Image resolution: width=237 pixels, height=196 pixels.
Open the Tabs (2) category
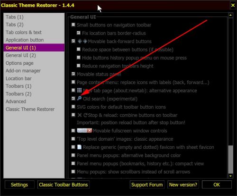34,25
